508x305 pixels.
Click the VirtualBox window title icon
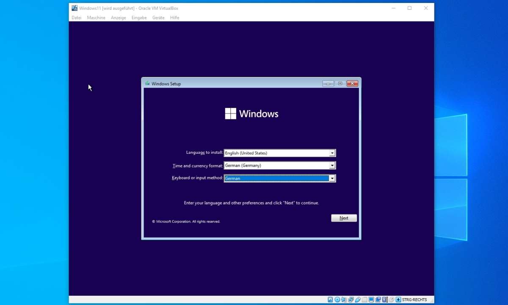coord(75,8)
